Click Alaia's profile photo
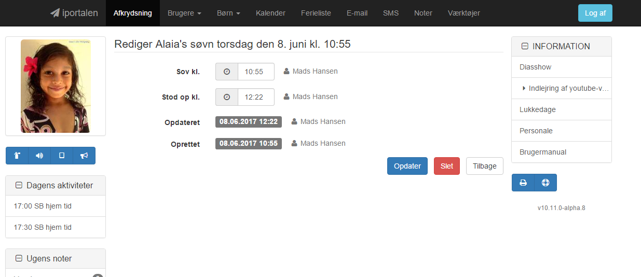Screen dimensions: 641x277 [x=56, y=86]
